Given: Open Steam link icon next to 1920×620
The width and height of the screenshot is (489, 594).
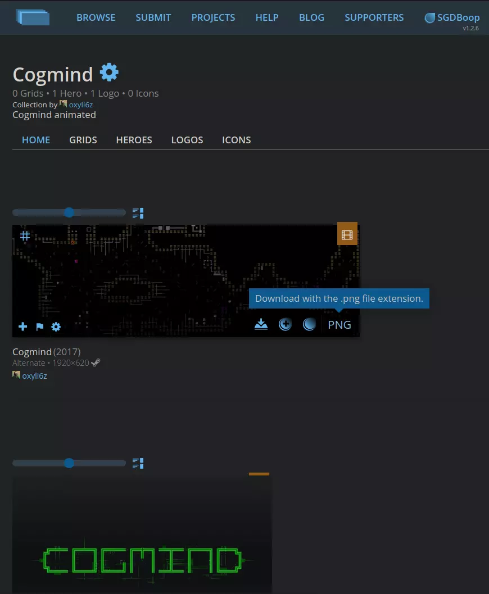Looking at the screenshot, I should 96,362.
